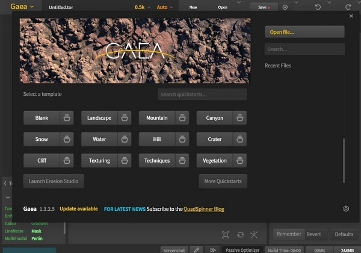Screen dimensions: 361x253
Task: Click the frame-to-fit icon in the viewport bar
Action: (226, 234)
